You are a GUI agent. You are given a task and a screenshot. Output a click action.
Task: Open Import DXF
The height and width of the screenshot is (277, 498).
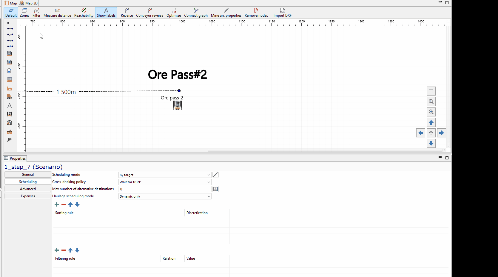(x=283, y=13)
